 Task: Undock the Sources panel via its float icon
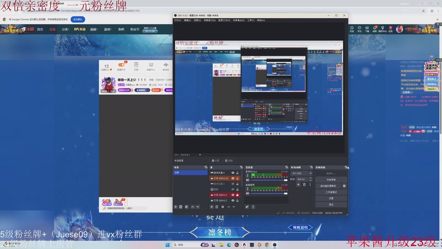[241, 168]
